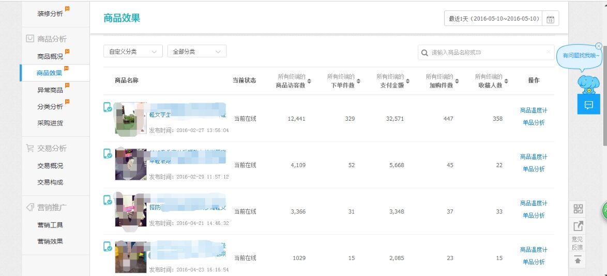Click the 意见反馈 feedback icon
Viewport: 607px width, 276px height.
click(x=578, y=226)
